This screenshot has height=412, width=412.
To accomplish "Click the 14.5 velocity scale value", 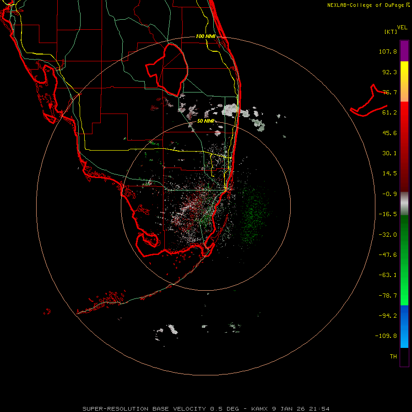I will (390, 173).
